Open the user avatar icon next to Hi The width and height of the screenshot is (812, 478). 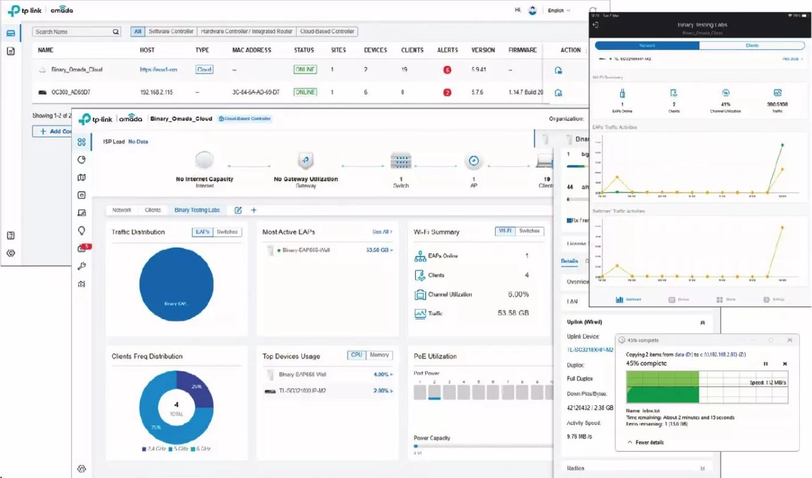click(532, 10)
